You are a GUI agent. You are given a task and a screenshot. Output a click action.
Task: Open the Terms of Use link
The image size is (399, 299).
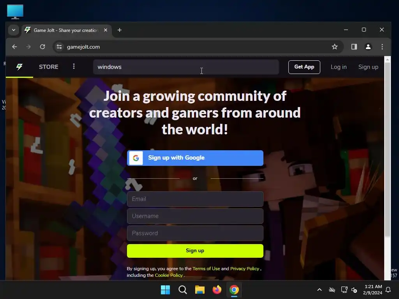click(x=206, y=269)
